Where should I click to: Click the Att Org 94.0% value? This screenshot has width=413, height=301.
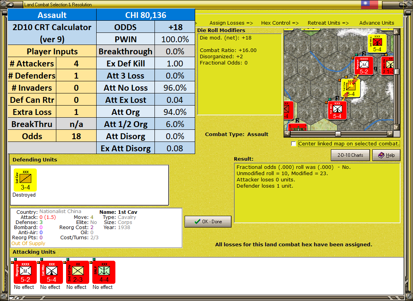click(x=175, y=112)
